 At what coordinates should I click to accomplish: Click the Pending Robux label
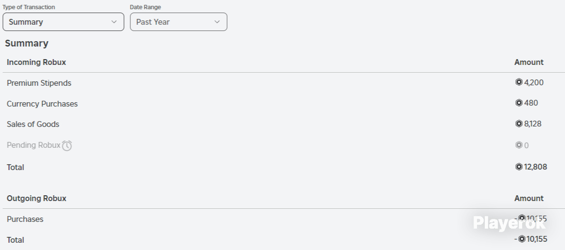[x=34, y=145]
